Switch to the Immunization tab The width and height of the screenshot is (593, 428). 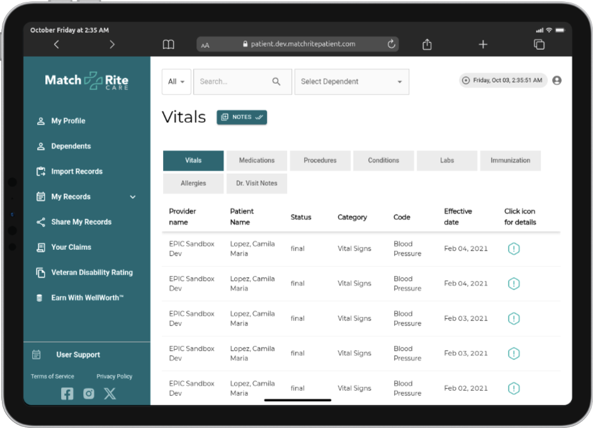tap(510, 160)
